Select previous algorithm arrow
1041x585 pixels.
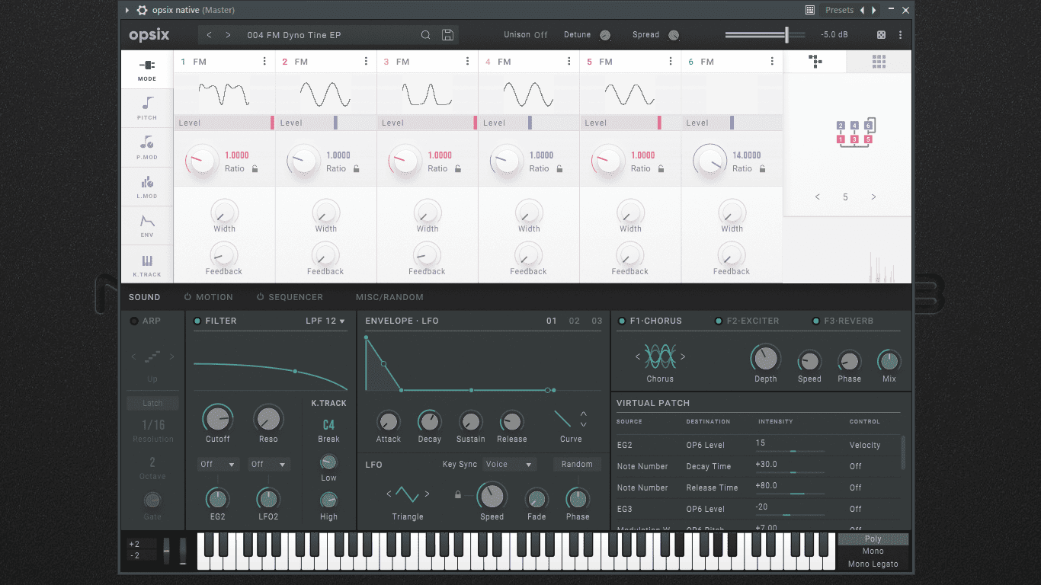click(818, 197)
